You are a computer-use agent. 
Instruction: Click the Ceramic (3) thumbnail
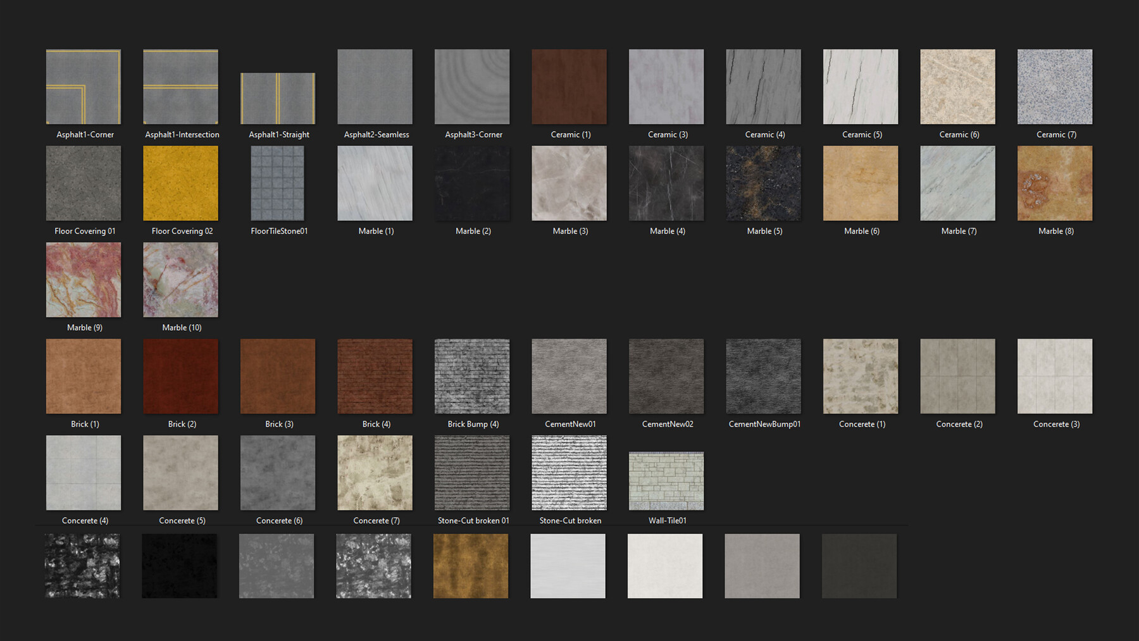pos(666,87)
